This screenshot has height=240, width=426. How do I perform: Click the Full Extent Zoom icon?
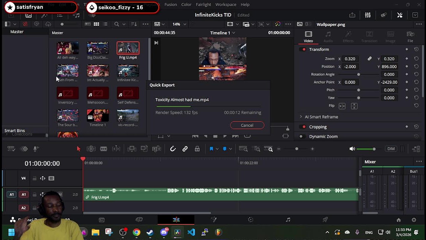point(243,149)
